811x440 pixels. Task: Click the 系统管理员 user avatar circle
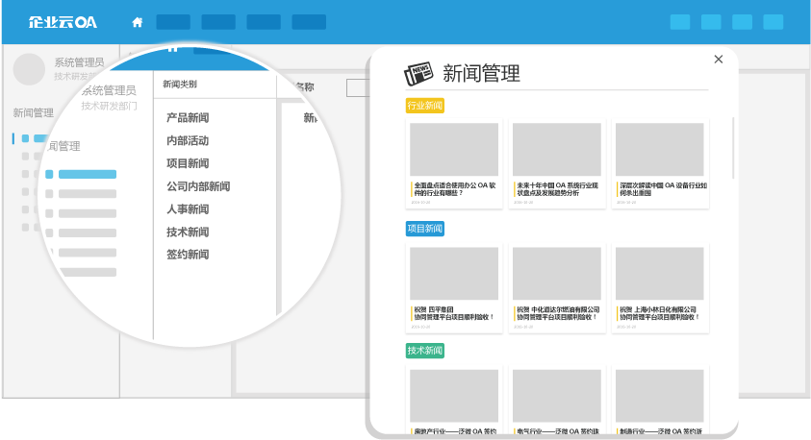click(x=30, y=69)
